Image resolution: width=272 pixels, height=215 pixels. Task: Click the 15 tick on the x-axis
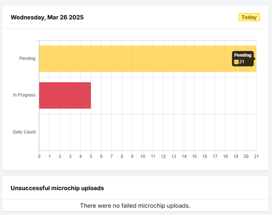[x=194, y=157]
